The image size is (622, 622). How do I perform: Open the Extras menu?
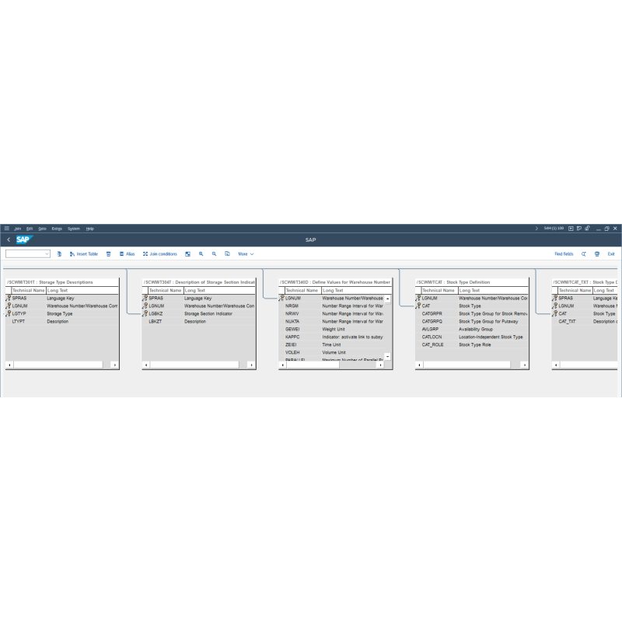click(x=57, y=229)
